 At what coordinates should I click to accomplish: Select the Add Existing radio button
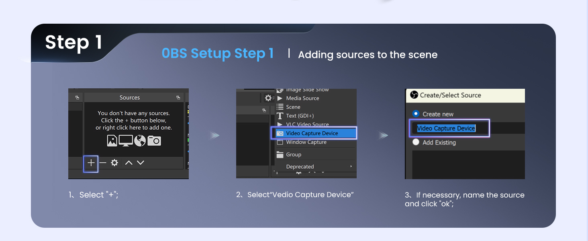pyautogui.click(x=416, y=142)
